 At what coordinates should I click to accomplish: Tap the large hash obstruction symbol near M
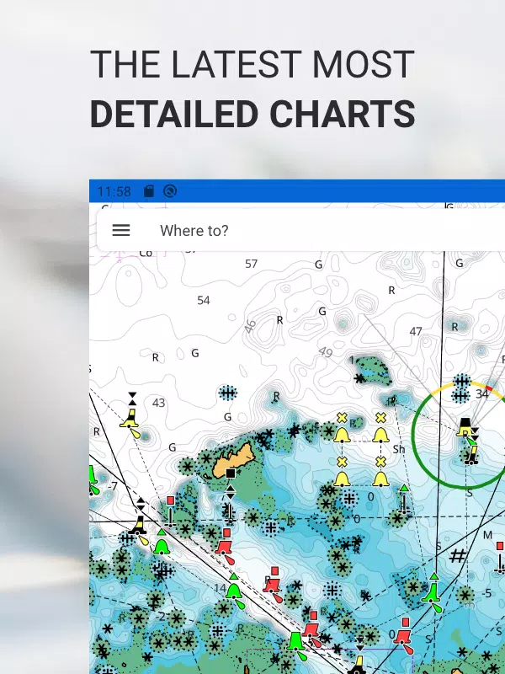(458, 556)
